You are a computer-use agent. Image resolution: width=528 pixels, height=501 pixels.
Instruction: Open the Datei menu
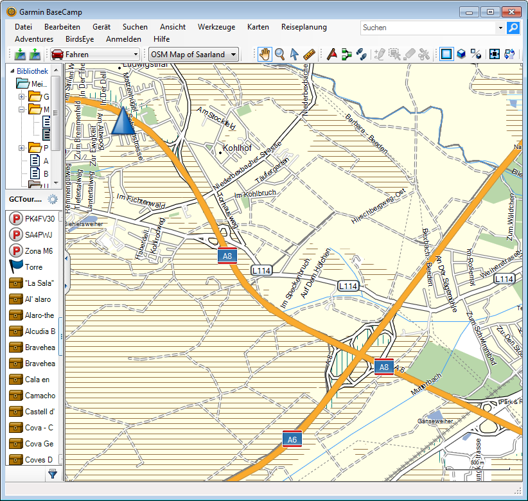click(x=24, y=27)
